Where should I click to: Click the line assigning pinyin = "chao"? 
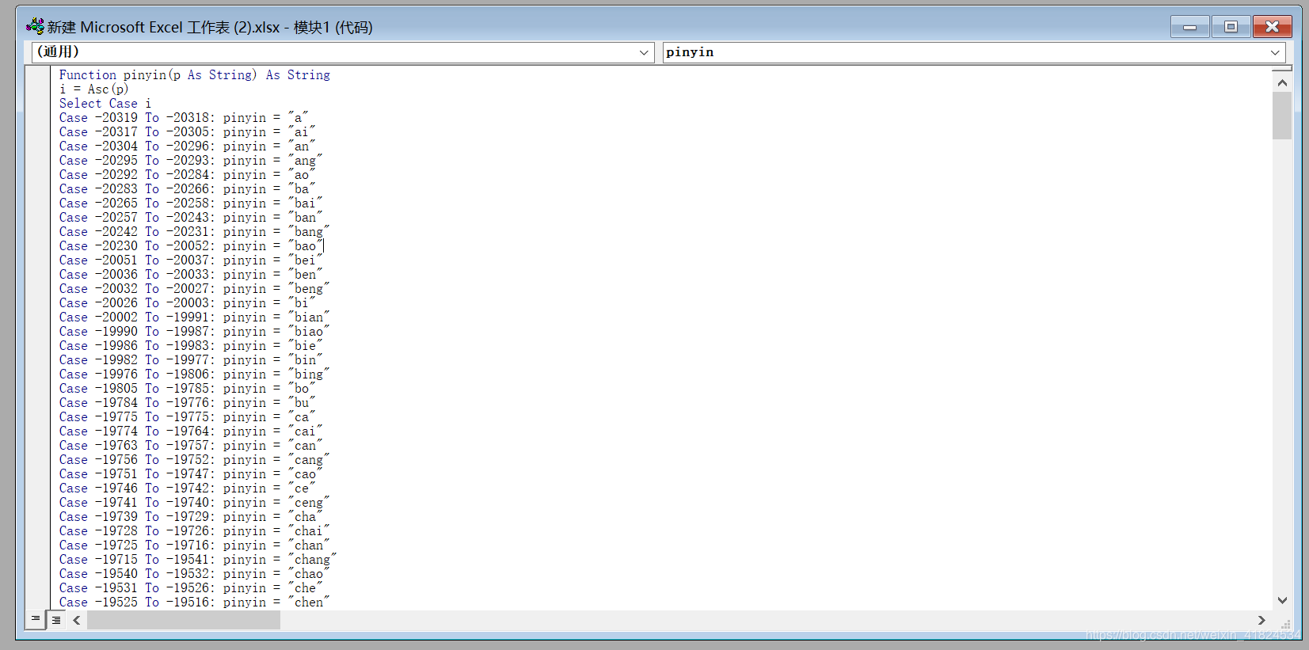click(194, 574)
